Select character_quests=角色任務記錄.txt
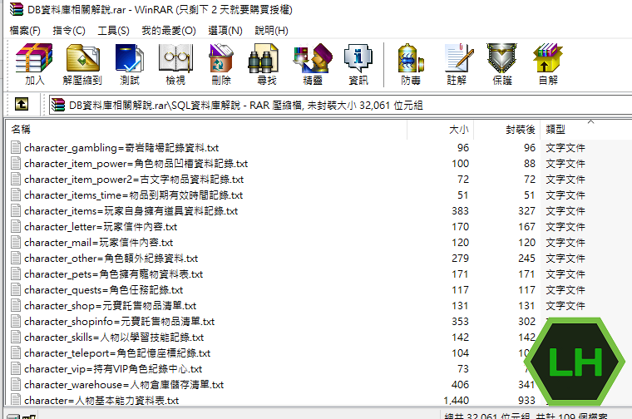This screenshot has height=419, width=632. [x=104, y=289]
